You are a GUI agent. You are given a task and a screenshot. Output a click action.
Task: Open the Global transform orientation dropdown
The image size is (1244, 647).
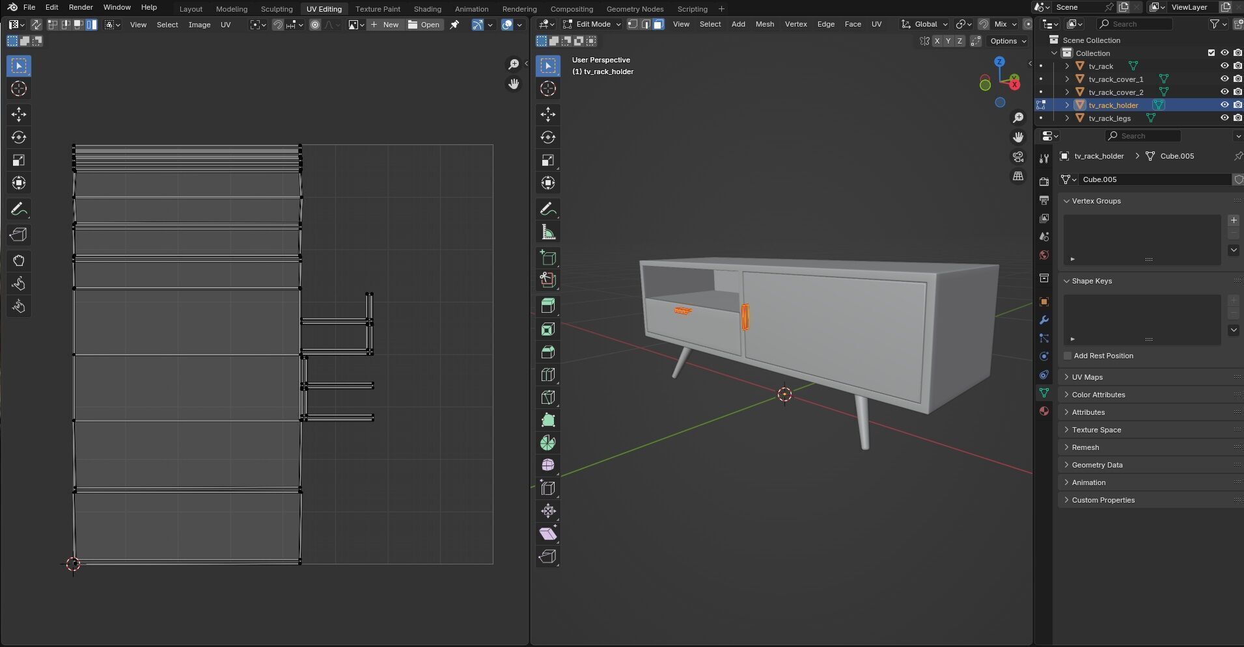[925, 24]
